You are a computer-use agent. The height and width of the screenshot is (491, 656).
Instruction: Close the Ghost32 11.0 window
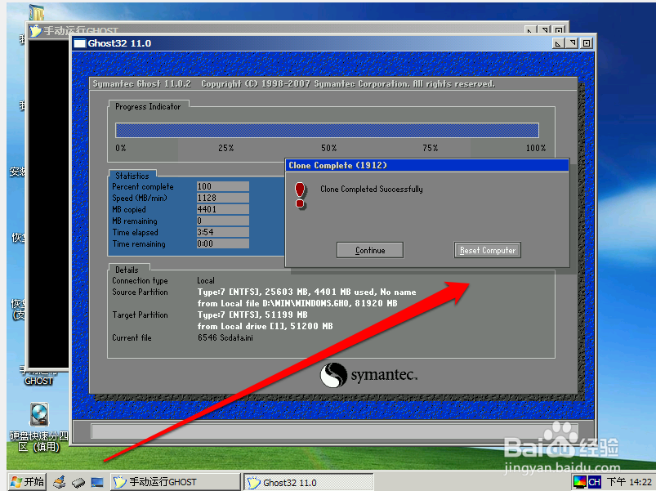[x=587, y=43]
